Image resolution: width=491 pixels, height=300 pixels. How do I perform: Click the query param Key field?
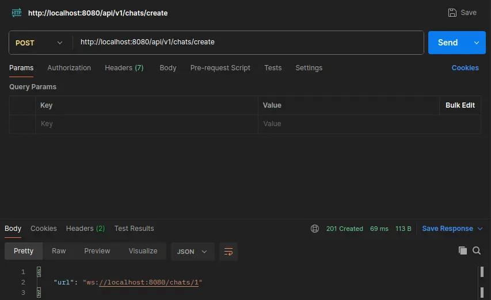coord(147,124)
